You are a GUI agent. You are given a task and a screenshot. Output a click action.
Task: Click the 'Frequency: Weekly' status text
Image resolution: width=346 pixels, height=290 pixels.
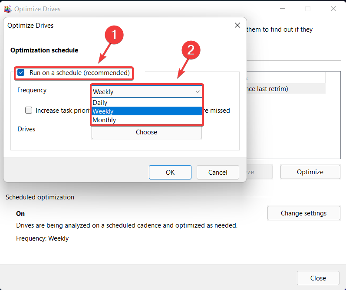click(x=43, y=238)
